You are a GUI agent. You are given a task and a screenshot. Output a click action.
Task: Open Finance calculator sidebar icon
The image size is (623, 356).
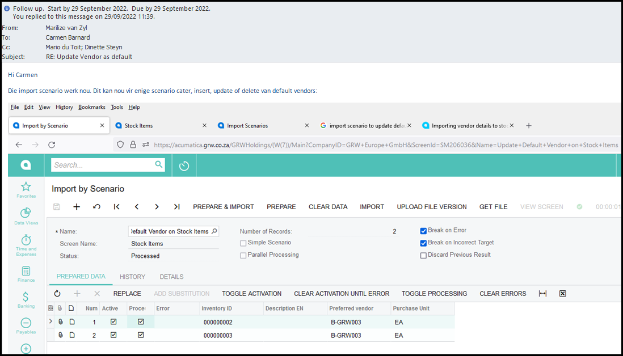[26, 272]
